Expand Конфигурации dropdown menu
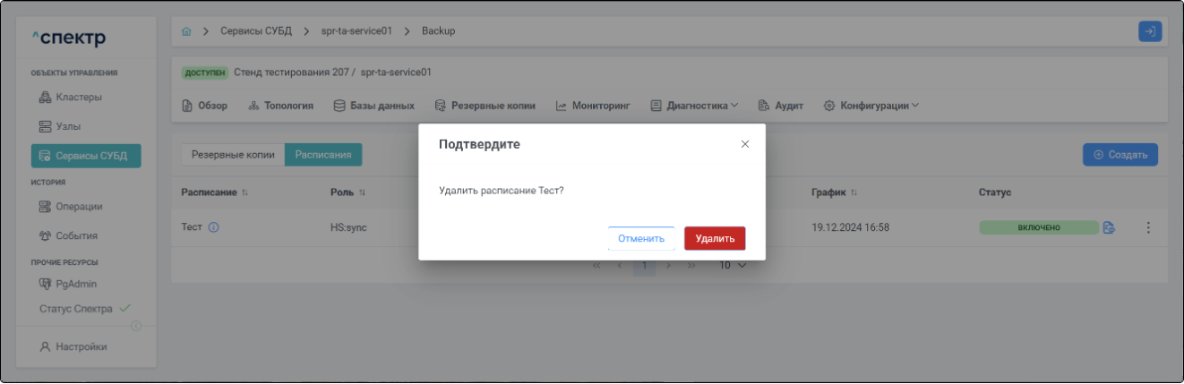The width and height of the screenshot is (1184, 384). coord(871,106)
